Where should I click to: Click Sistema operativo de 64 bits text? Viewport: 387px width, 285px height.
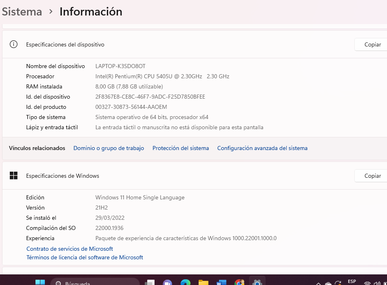tap(152, 117)
